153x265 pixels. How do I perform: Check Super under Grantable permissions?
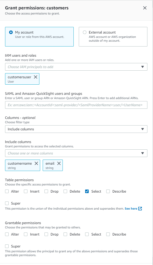click(7, 246)
